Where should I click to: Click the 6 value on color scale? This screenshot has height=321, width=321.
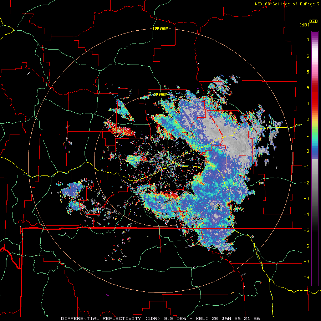pyautogui.click(x=308, y=56)
